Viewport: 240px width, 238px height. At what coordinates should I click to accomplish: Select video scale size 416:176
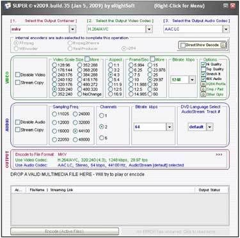point(79,79)
